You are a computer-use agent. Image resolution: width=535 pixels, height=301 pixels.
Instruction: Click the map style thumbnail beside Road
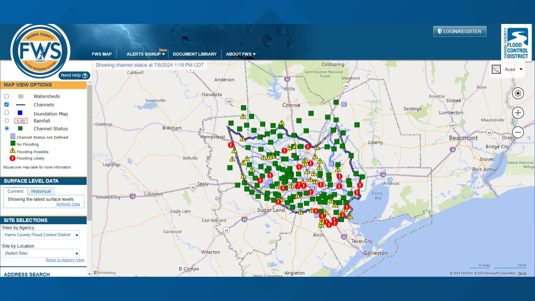(497, 69)
